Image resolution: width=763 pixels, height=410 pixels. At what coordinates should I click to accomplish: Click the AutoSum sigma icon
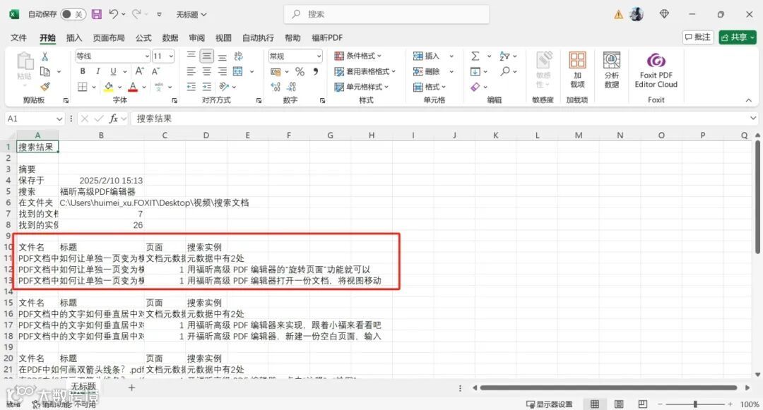[475, 56]
